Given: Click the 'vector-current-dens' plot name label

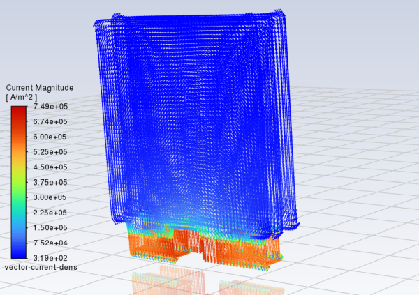Looking at the screenshot, I should click(x=41, y=267).
